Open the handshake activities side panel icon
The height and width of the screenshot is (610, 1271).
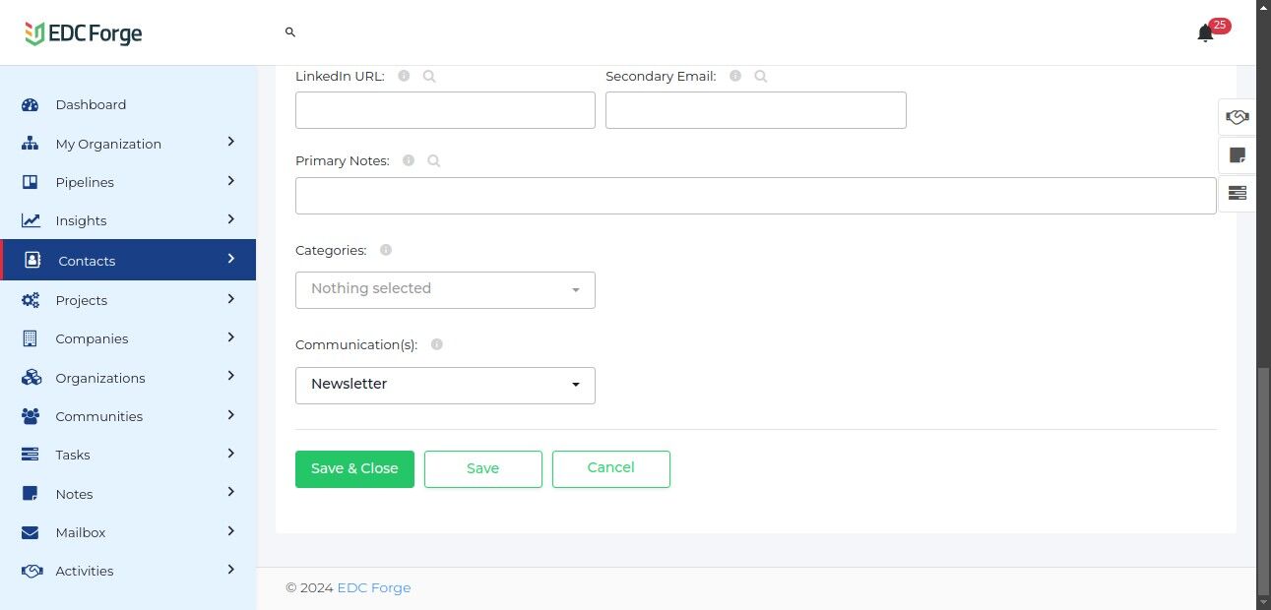pos(1238,117)
